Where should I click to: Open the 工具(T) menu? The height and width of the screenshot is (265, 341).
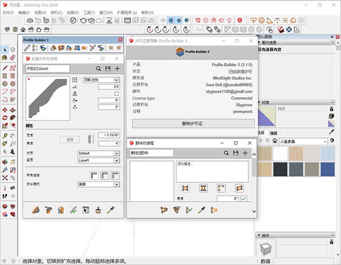pyautogui.click(x=89, y=11)
